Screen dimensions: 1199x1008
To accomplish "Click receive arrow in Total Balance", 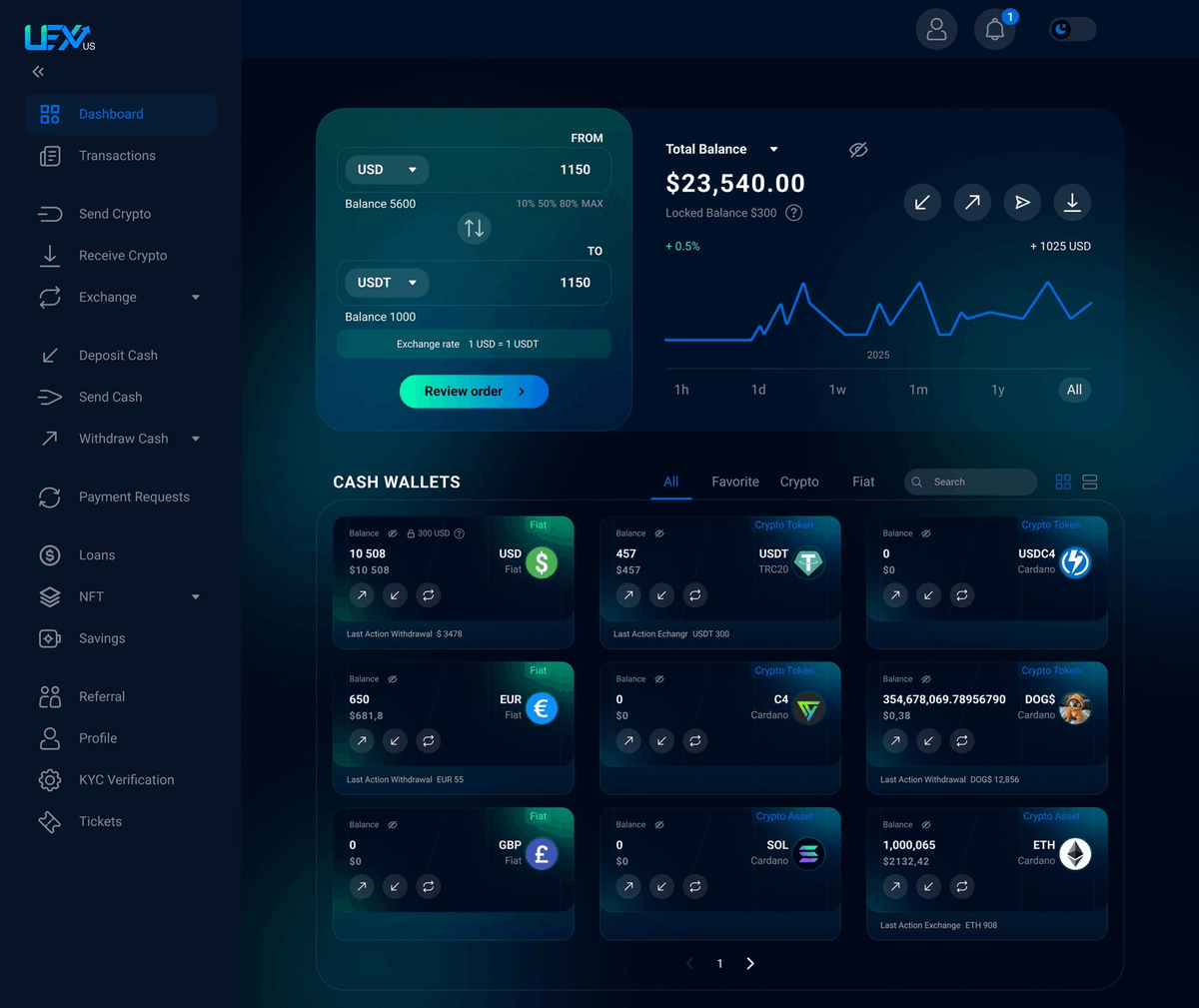I will pos(922,203).
